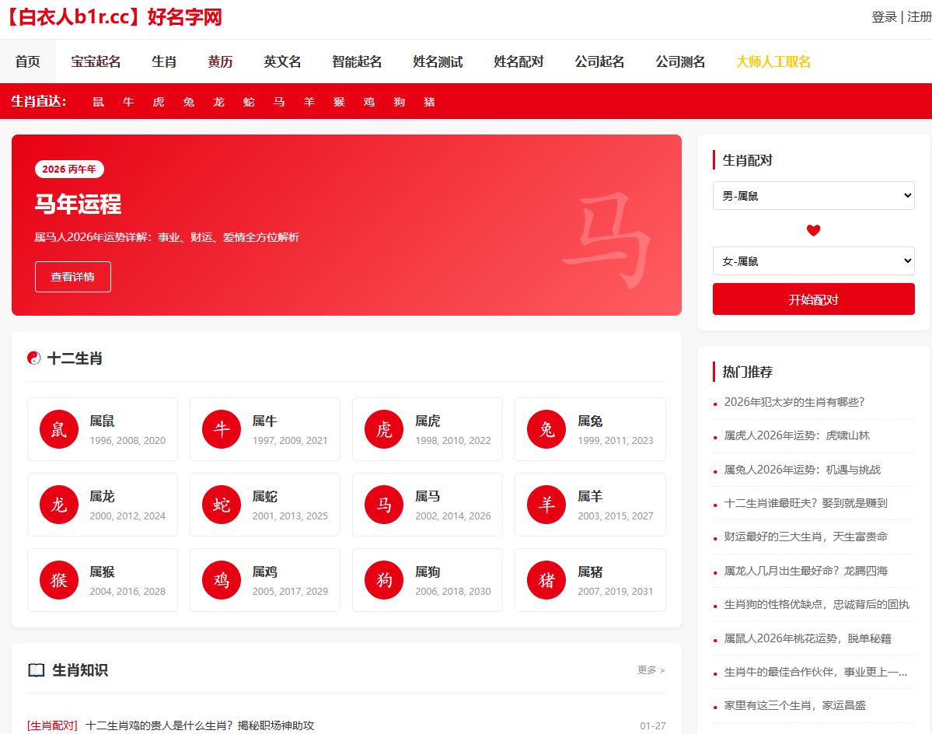Click the Pig (猪) zodiac circle icon
The image size is (932, 734).
pyautogui.click(x=546, y=580)
